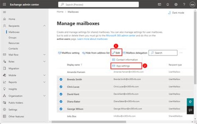Open Groups in sidebar
Viewport: 197px width, 124px height.
(12, 38)
